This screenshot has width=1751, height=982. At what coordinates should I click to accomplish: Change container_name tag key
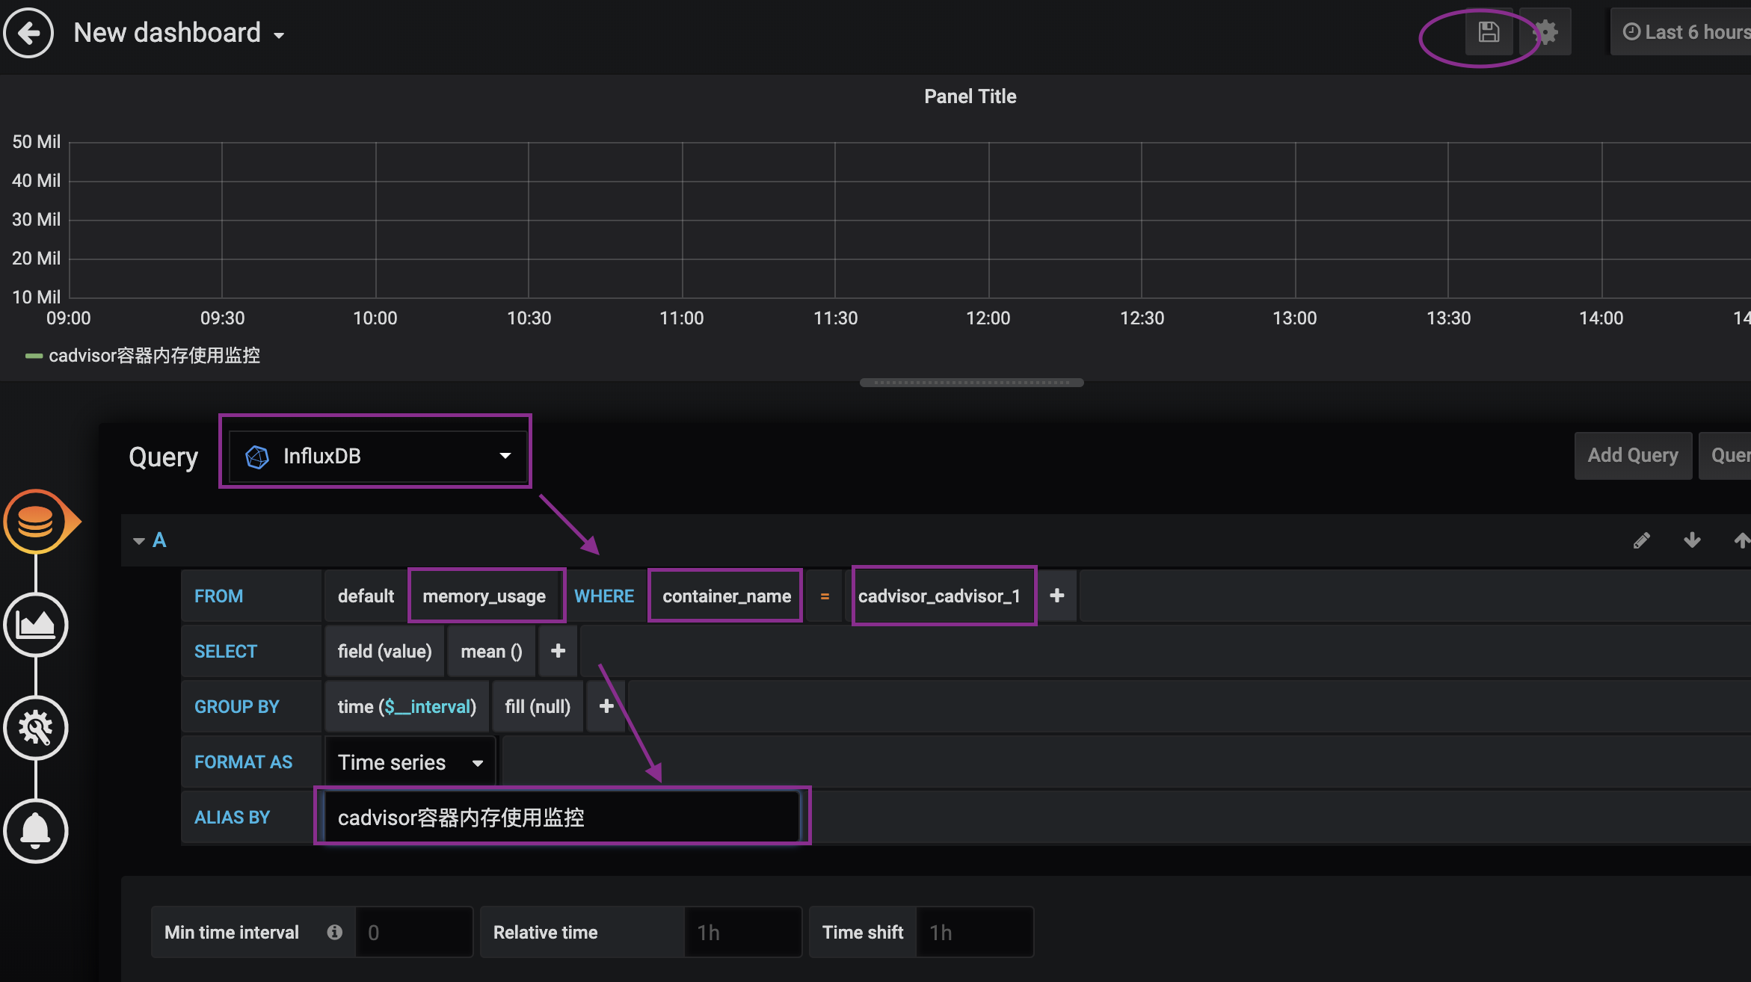(x=726, y=596)
